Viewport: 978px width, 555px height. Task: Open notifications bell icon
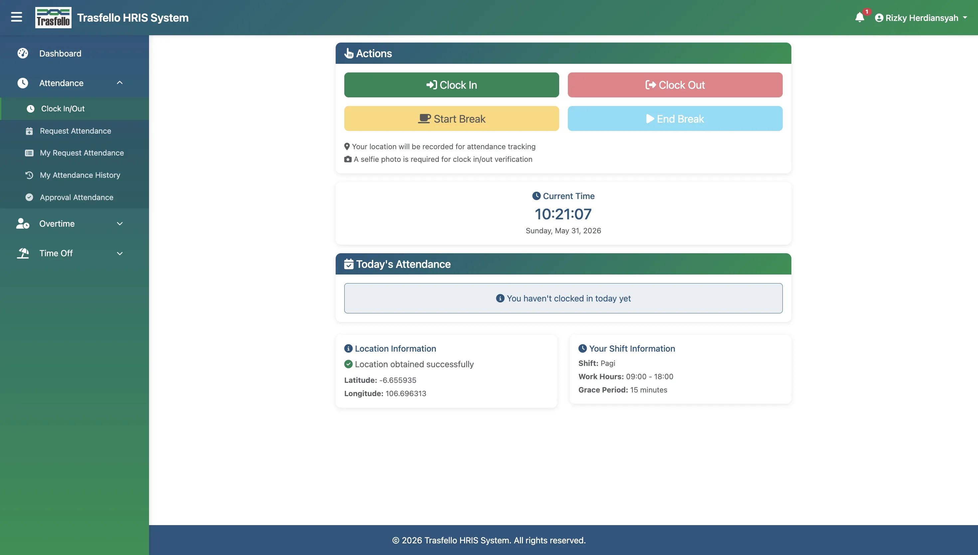point(859,18)
